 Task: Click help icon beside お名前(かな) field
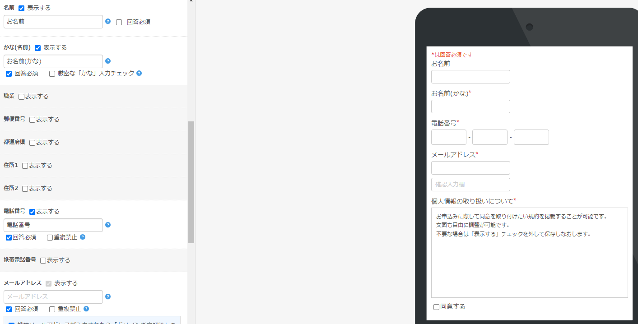click(x=108, y=61)
